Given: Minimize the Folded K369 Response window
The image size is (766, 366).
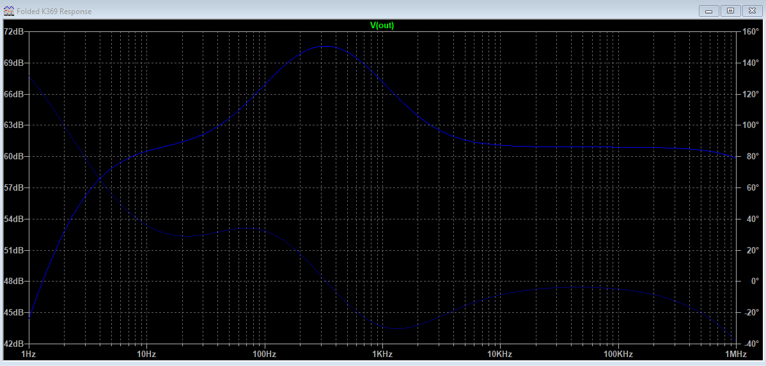Looking at the screenshot, I should click(709, 10).
